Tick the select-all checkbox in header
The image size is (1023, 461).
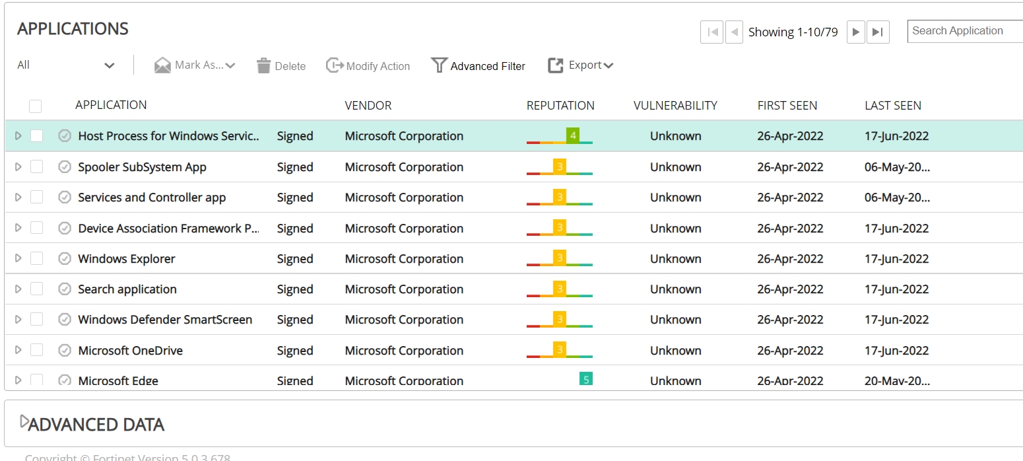[36, 106]
